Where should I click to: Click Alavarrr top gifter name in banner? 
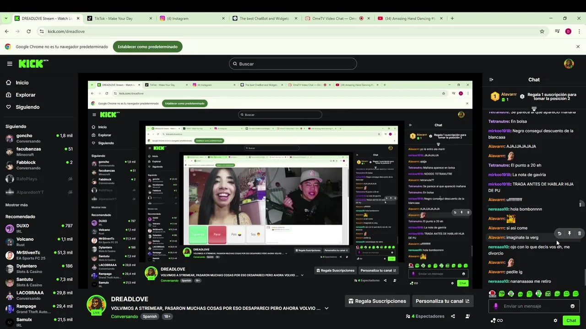(509, 94)
